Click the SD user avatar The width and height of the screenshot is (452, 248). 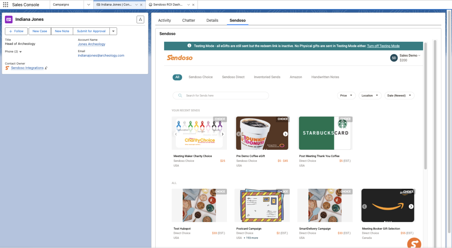[x=394, y=58]
